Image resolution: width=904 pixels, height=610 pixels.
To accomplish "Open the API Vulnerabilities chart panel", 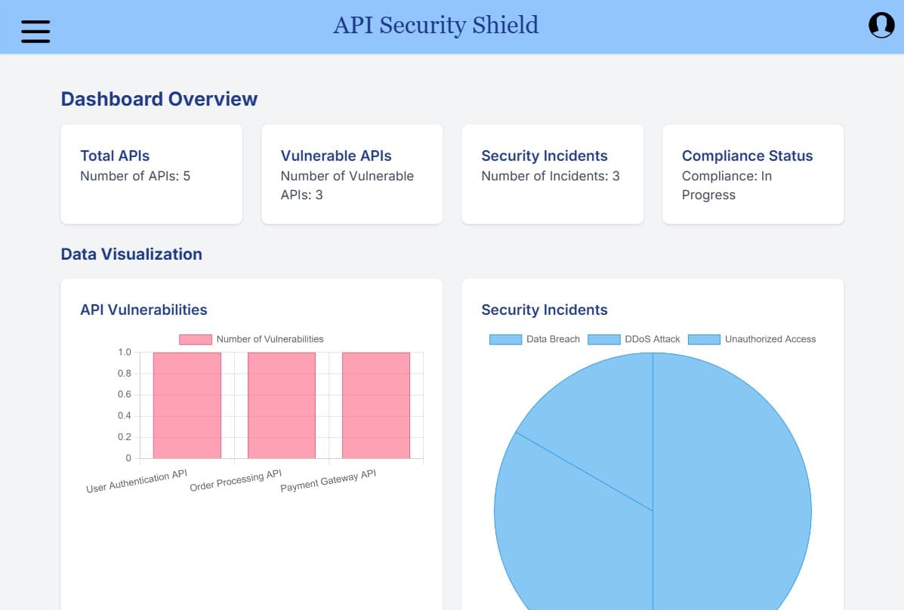I will point(143,310).
